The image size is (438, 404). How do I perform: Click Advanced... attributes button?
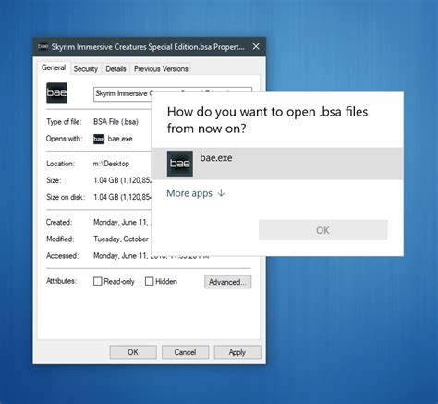coord(227,282)
